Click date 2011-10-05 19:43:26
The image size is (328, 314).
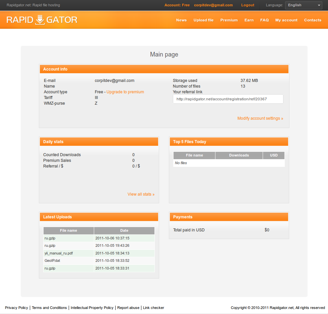pyautogui.click(x=112, y=245)
